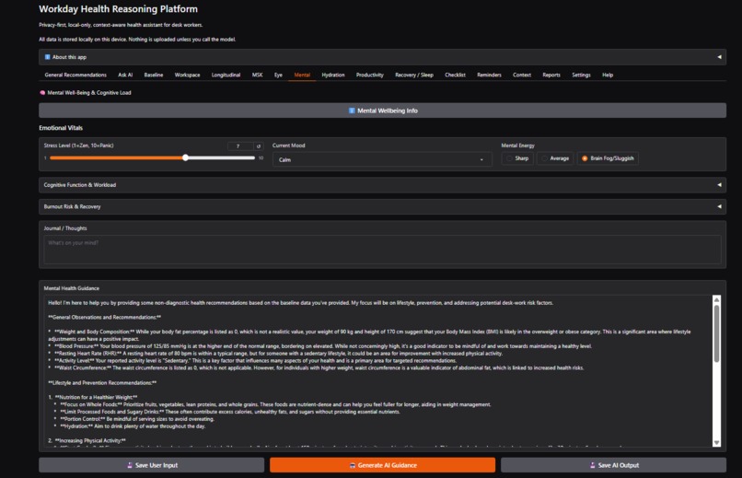
Task: Go to the Workspace tab
Action: click(187, 75)
